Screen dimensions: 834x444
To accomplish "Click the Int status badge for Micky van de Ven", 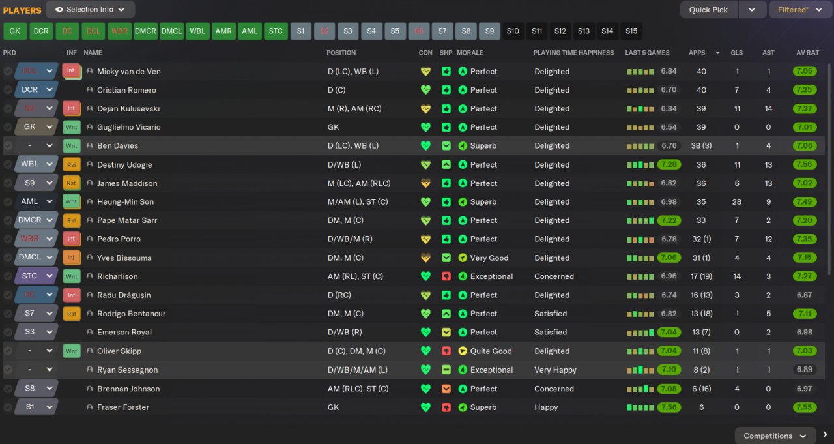I will 71,71.
